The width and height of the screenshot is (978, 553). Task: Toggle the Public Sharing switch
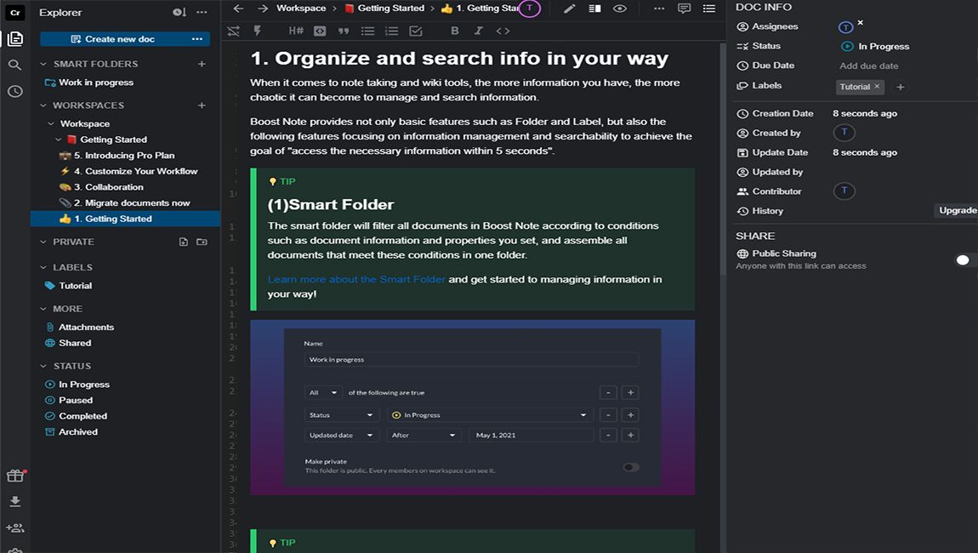pyautogui.click(x=964, y=259)
